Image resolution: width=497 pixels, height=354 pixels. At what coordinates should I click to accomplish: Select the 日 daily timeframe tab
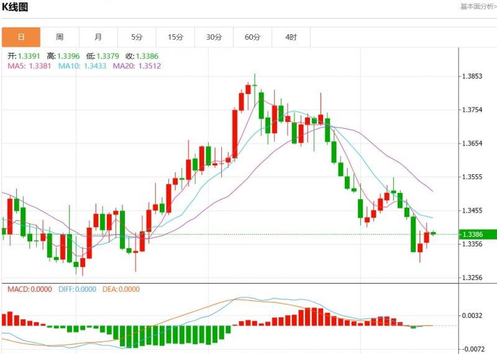(21, 37)
